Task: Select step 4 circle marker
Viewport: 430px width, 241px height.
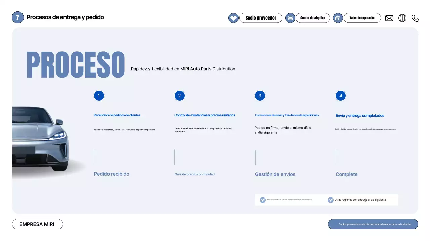Action: 341,96
